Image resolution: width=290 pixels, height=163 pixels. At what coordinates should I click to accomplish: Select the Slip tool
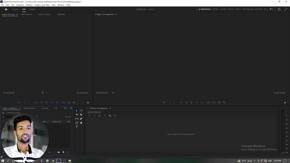pyautogui.click(x=77, y=119)
